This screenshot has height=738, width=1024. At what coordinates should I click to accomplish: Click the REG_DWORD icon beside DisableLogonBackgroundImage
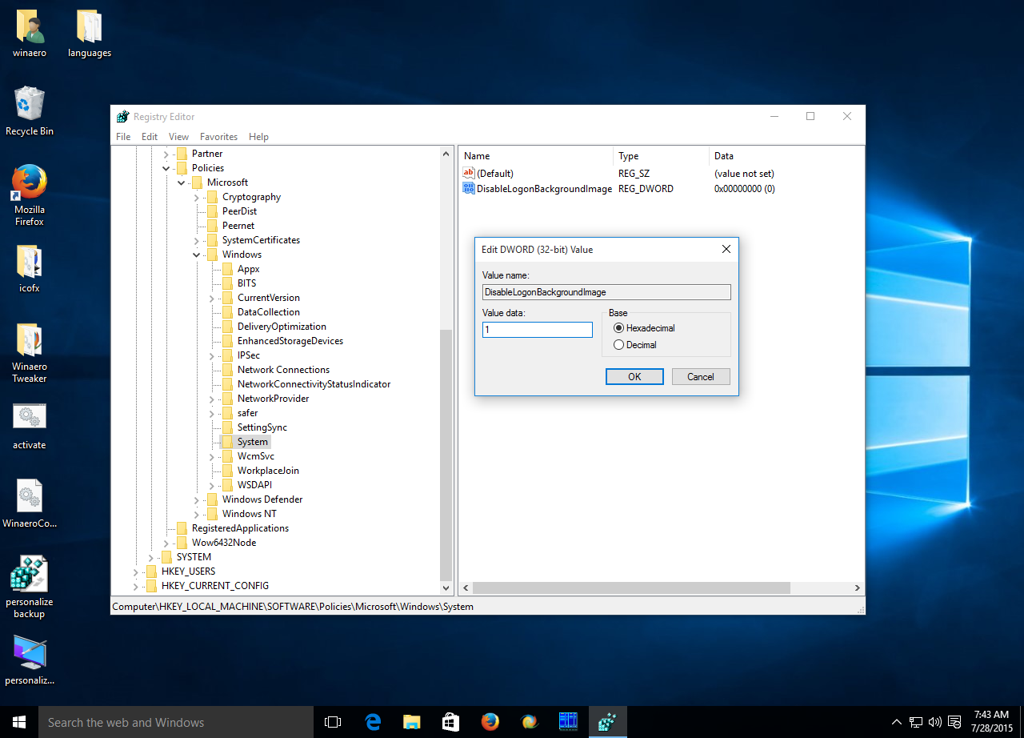(x=469, y=188)
